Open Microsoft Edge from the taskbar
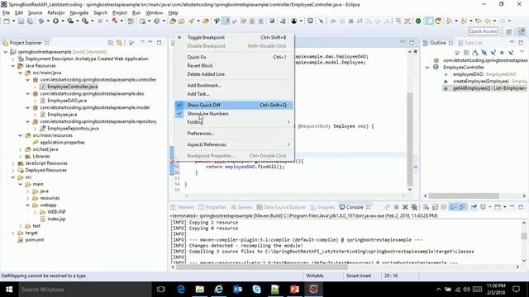The height and width of the screenshot is (297, 529). 181,290
